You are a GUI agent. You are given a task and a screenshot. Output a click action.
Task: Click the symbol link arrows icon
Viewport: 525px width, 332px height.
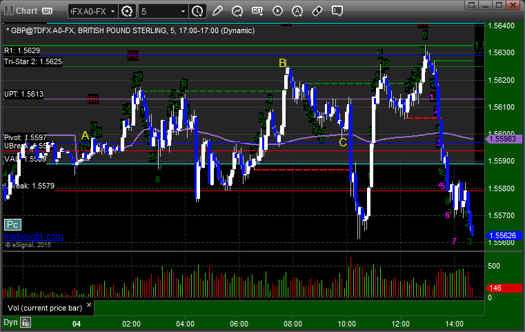(317, 11)
